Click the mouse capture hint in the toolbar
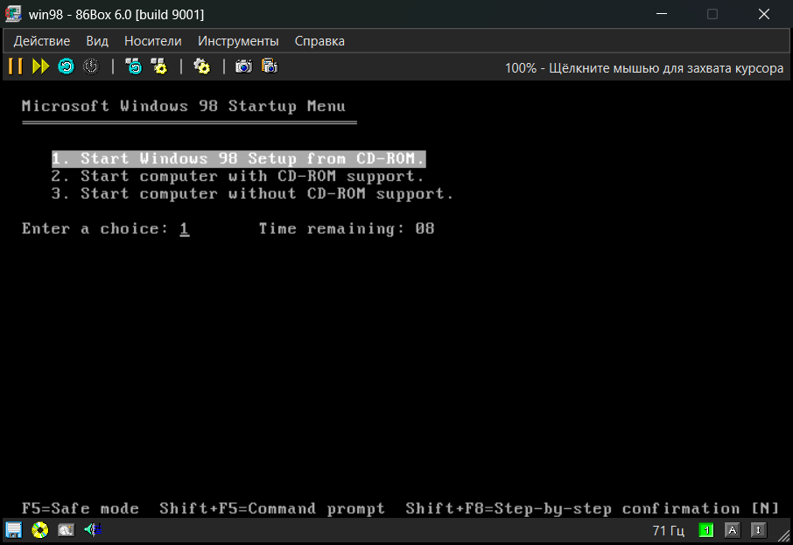The image size is (793, 545). 644,67
